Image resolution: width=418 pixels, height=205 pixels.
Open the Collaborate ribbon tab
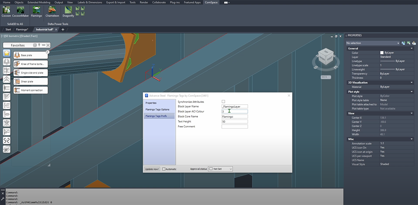(159, 3)
